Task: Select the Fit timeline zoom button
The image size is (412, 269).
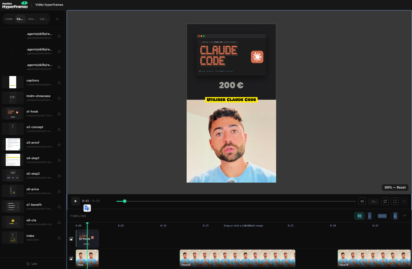Action: [359, 216]
